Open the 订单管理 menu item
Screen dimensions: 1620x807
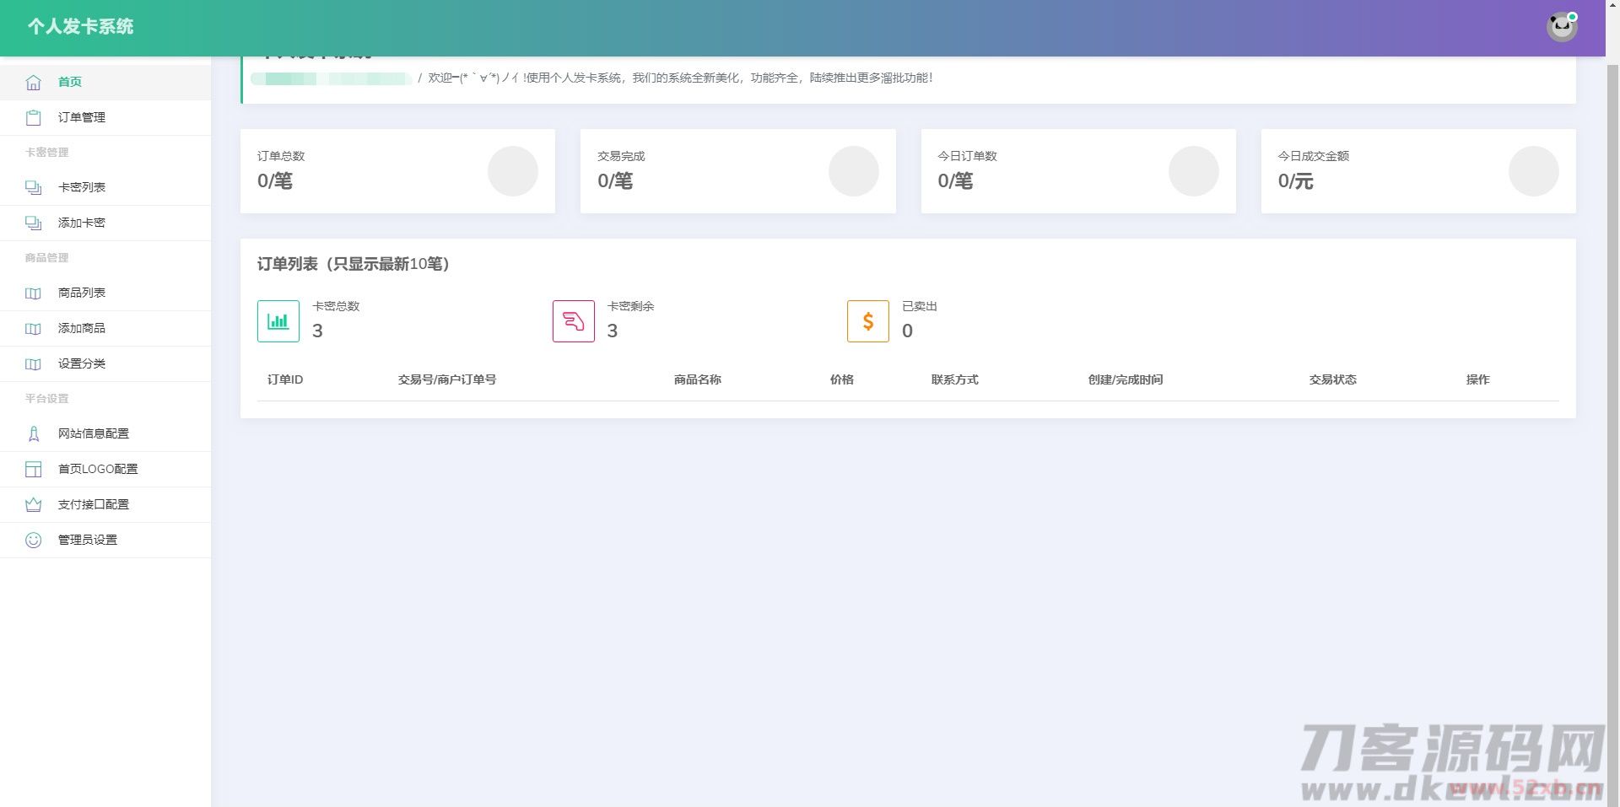[x=81, y=117]
